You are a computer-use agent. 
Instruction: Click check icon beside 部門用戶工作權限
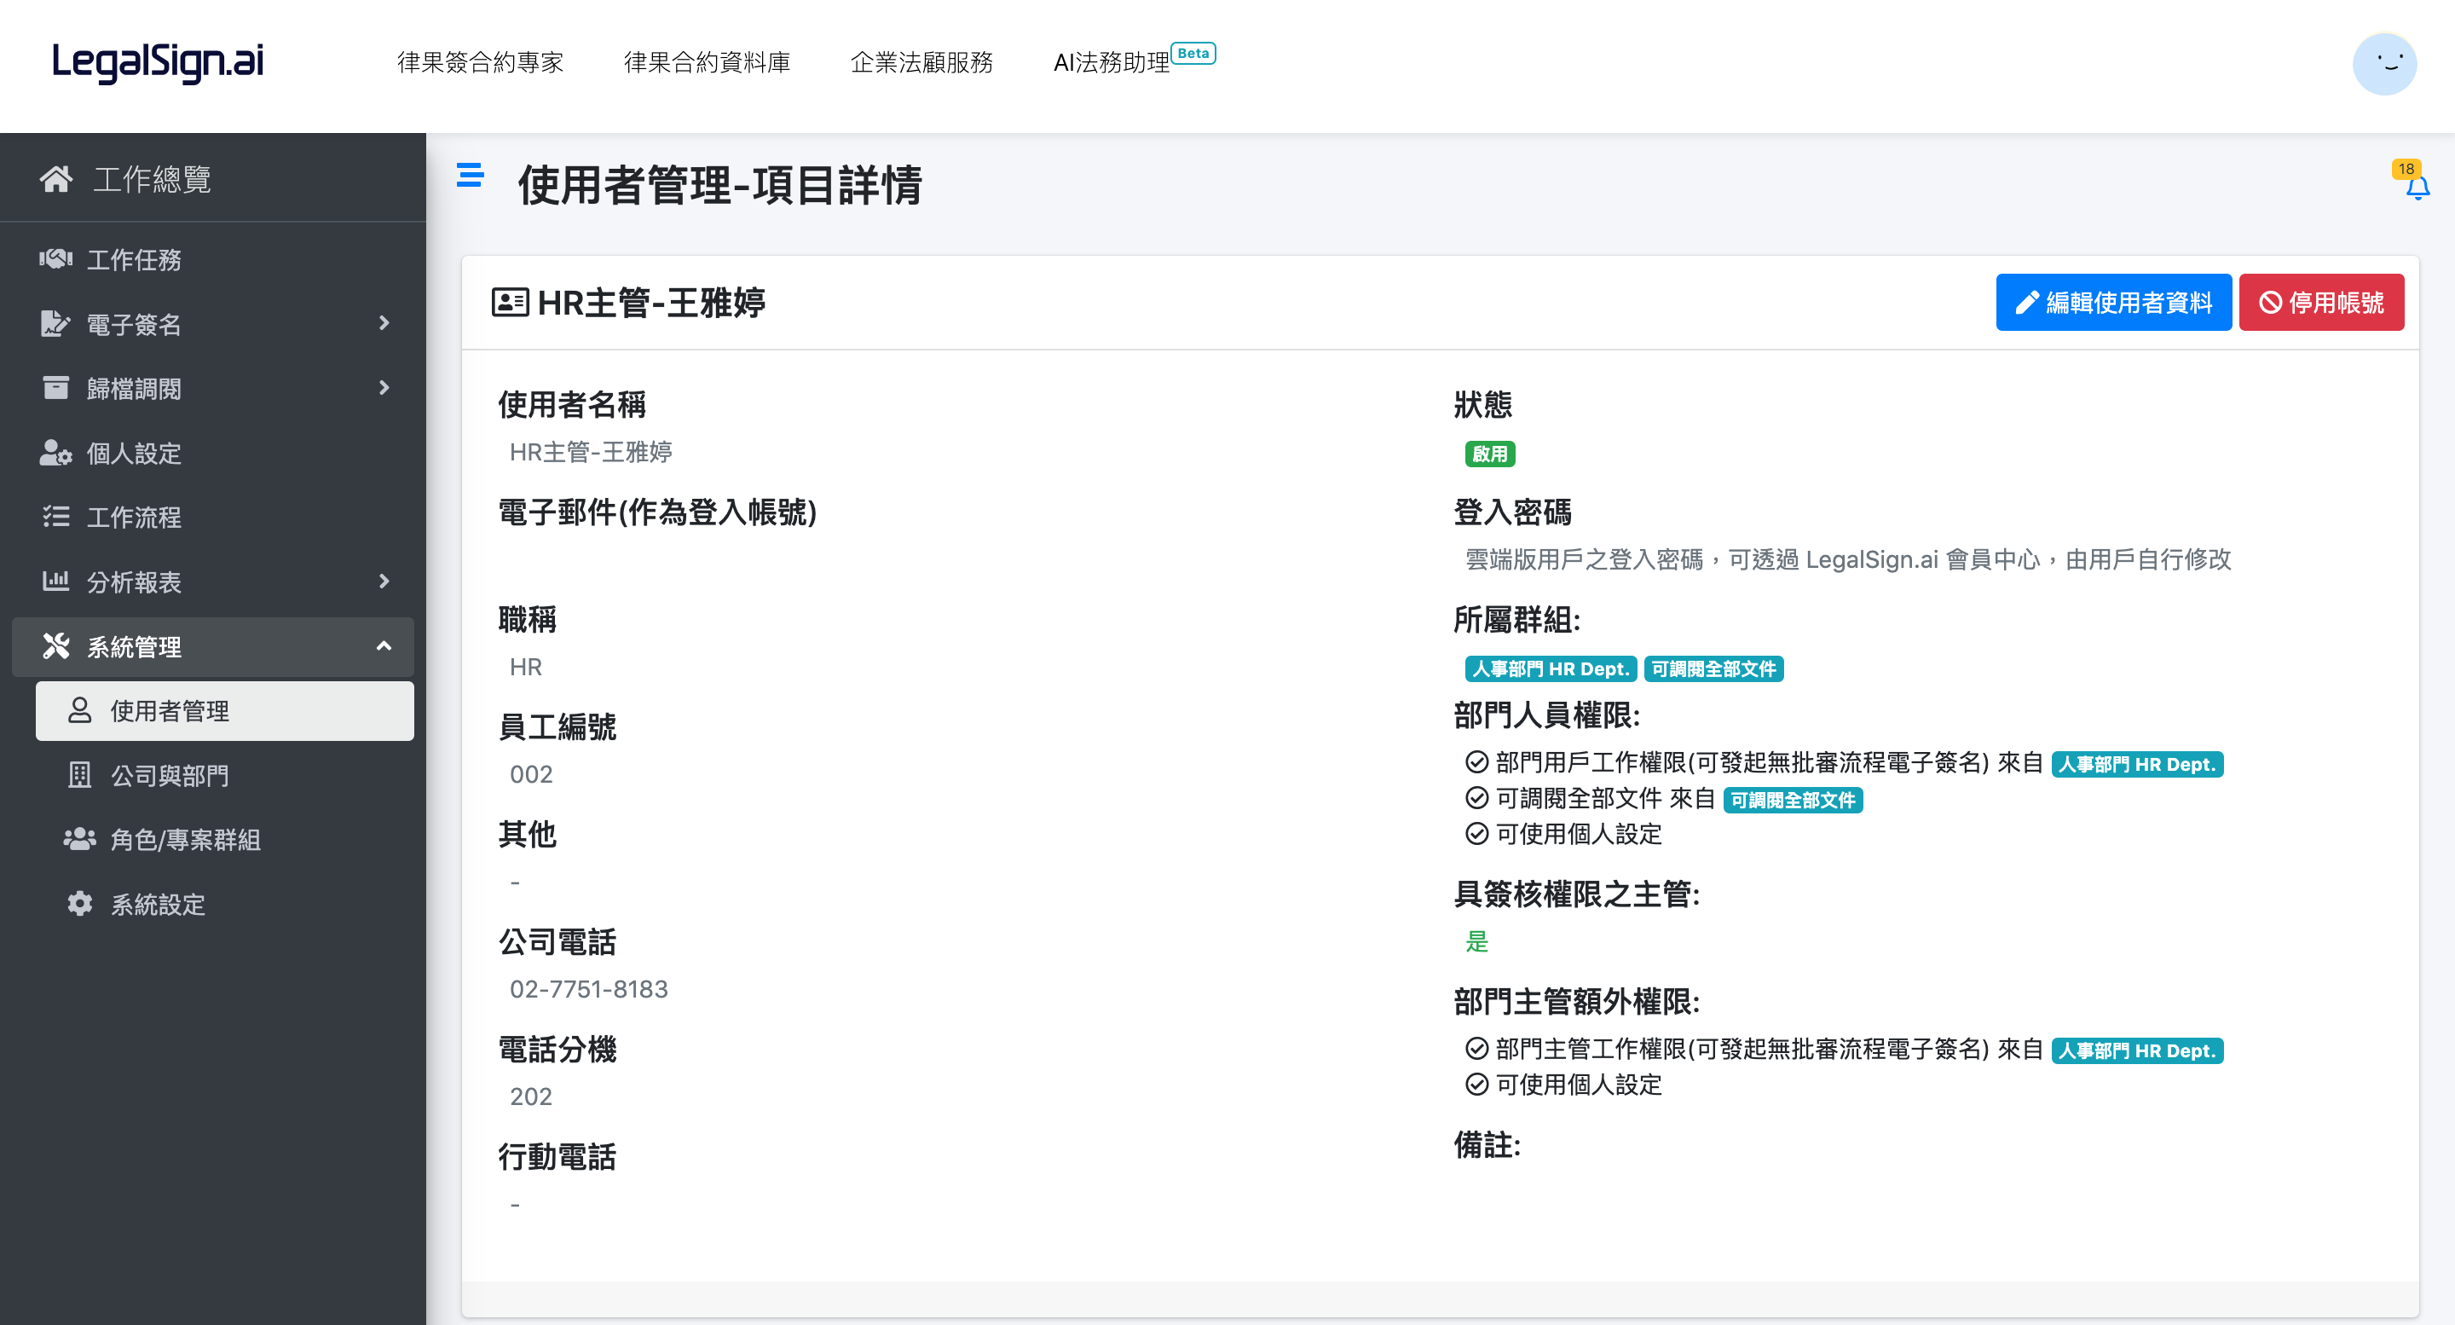[x=1477, y=761]
